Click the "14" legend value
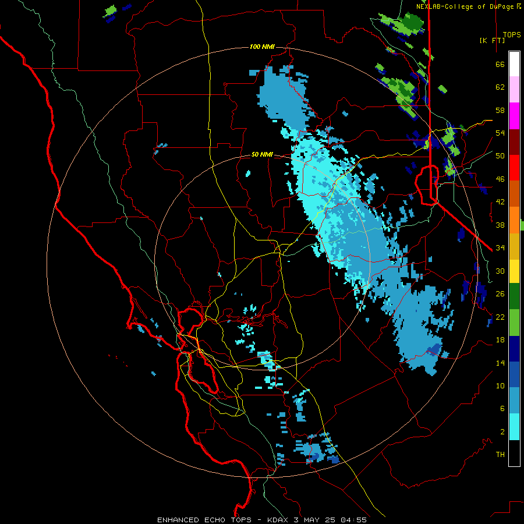Screen dimensions: 524x524 [500, 363]
